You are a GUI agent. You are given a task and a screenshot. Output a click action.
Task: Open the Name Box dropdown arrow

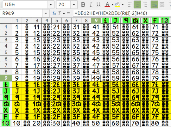(x=46, y=13)
